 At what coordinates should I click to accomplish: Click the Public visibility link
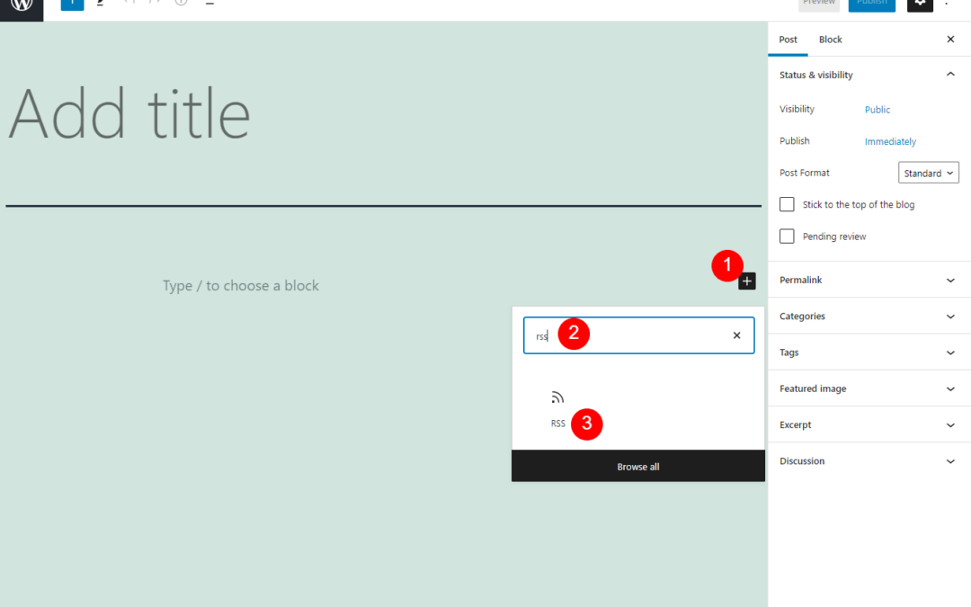pyautogui.click(x=877, y=110)
